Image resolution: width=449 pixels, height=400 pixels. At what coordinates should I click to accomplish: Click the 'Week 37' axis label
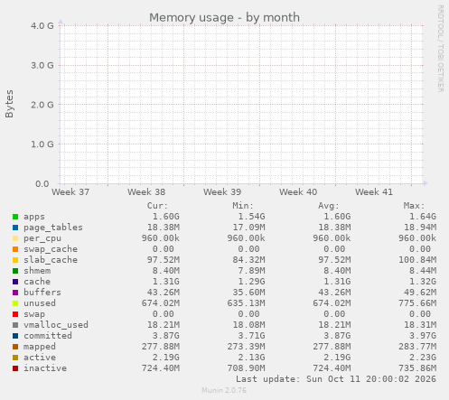(70, 192)
